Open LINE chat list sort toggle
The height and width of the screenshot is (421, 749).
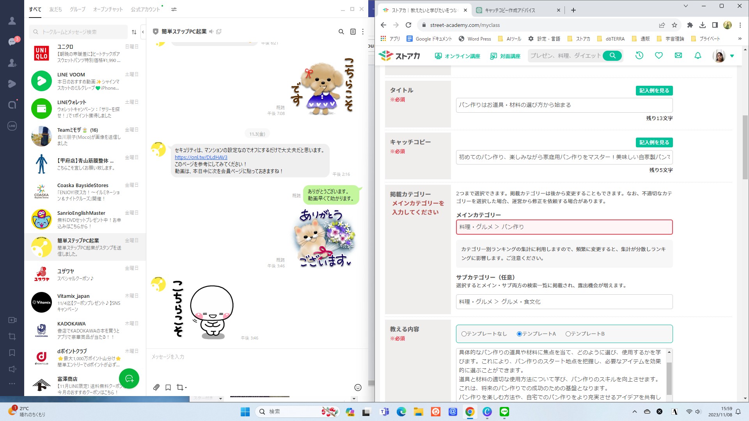click(134, 32)
